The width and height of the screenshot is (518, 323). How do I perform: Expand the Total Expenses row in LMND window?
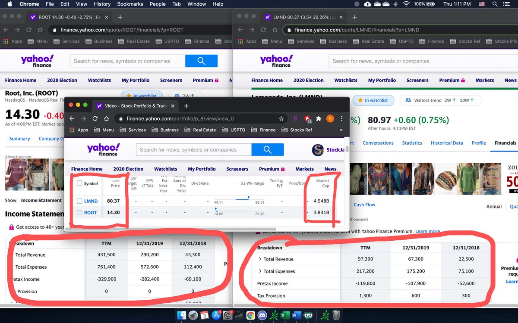[x=260, y=271]
